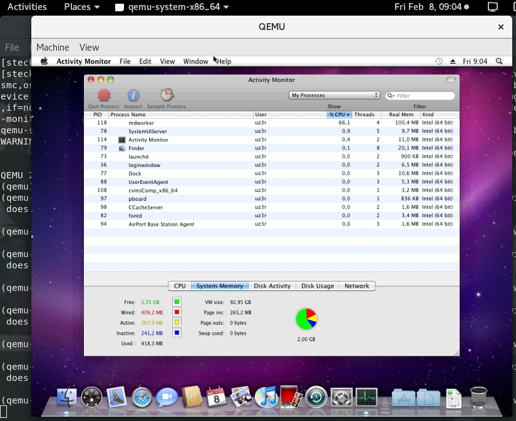Select the mdworker process row
The height and width of the screenshot is (421, 516).
[x=272, y=123]
